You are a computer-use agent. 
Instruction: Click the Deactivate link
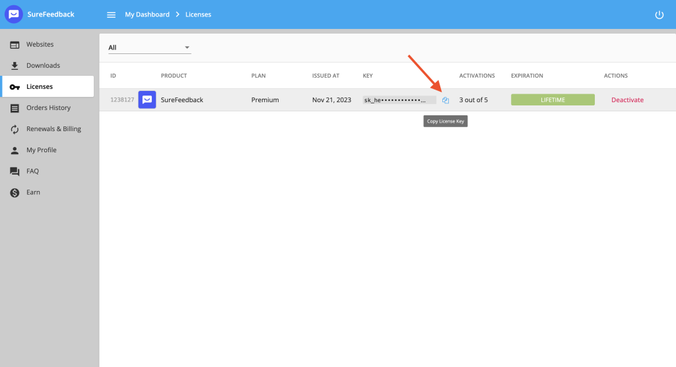pyautogui.click(x=627, y=99)
